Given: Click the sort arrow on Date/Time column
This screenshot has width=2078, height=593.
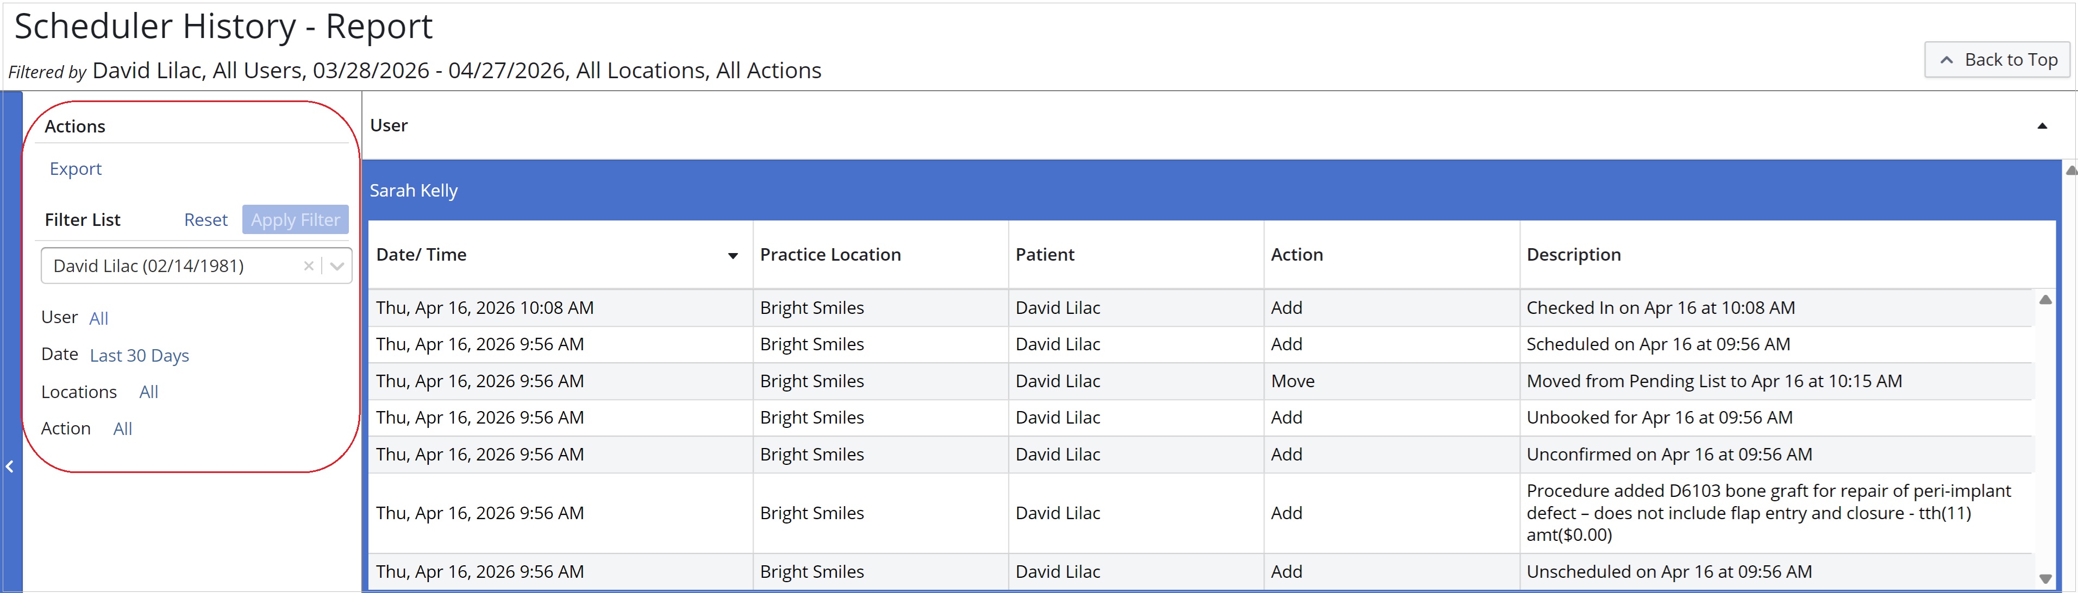Looking at the screenshot, I should [x=731, y=255].
